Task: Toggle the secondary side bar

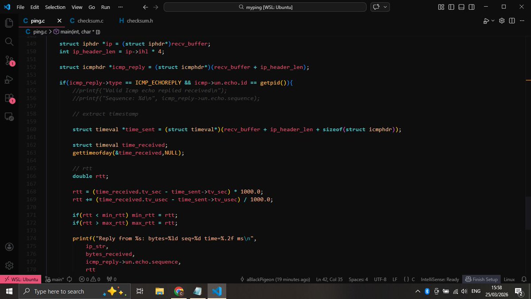Action: pyautogui.click(x=472, y=7)
